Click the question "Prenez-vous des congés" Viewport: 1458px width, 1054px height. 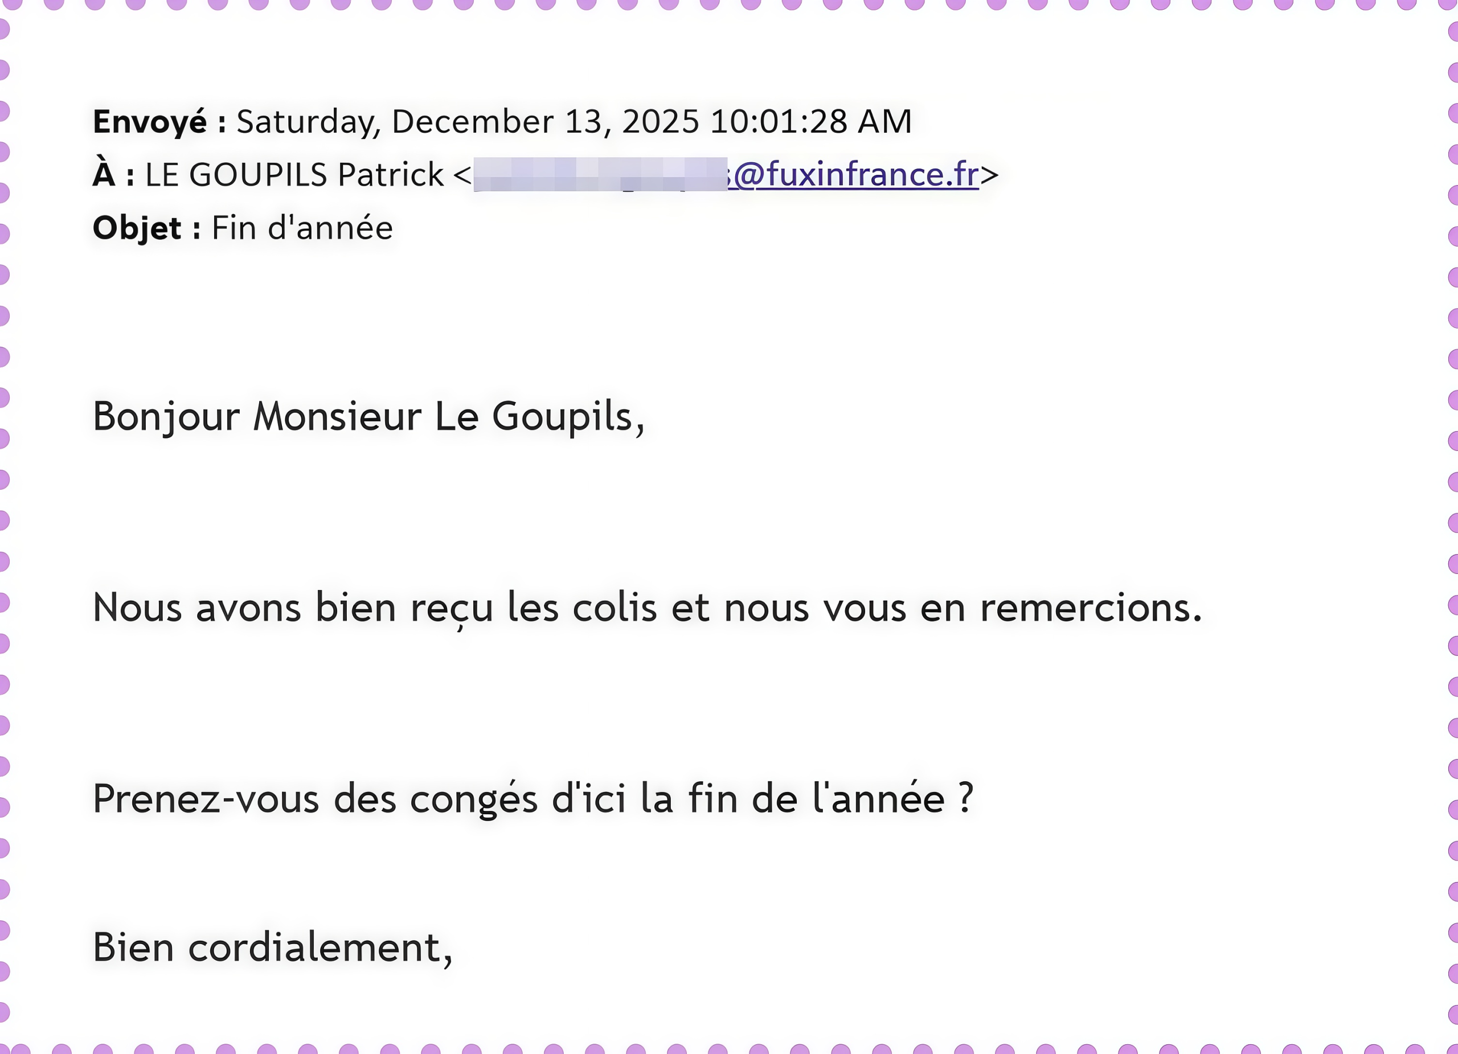tap(315, 799)
